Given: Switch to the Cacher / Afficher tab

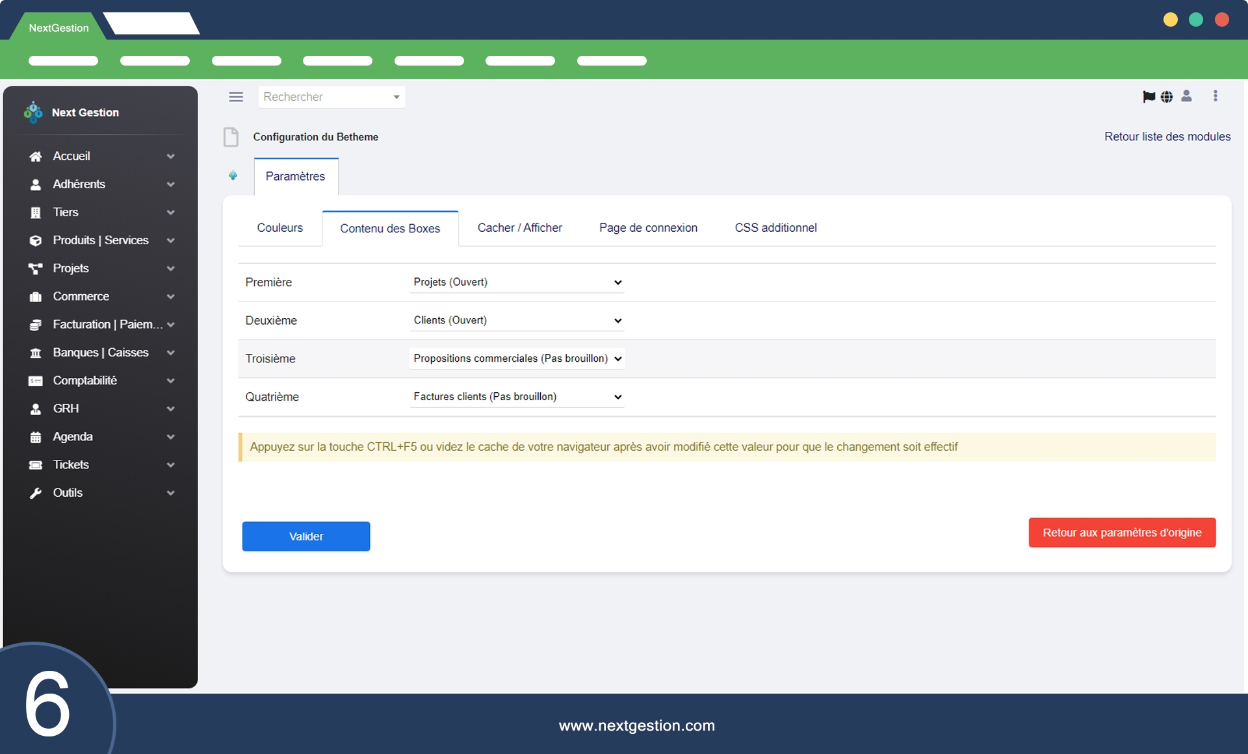Looking at the screenshot, I should pos(519,228).
